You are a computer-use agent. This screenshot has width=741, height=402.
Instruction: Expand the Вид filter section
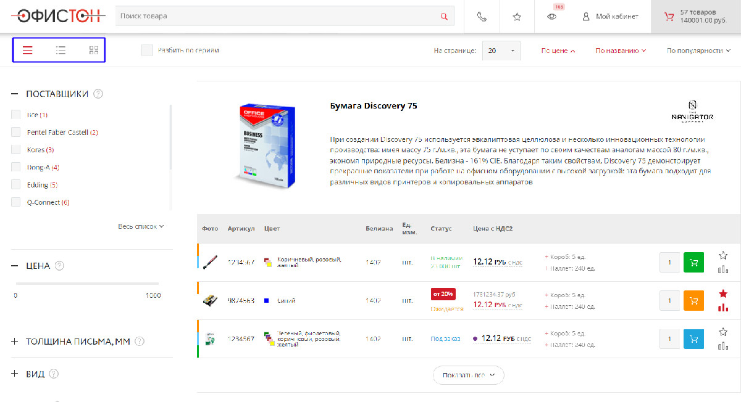click(15, 374)
